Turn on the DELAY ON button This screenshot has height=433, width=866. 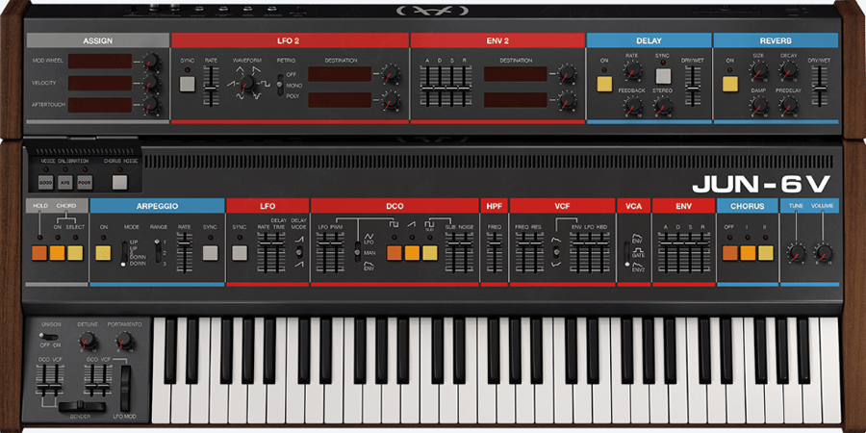pyautogui.click(x=605, y=84)
